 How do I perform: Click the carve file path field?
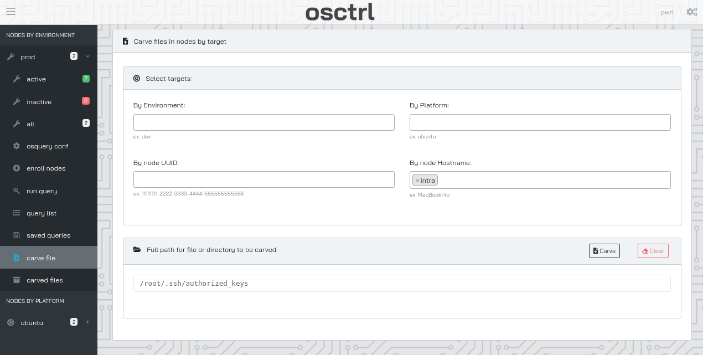click(x=402, y=283)
